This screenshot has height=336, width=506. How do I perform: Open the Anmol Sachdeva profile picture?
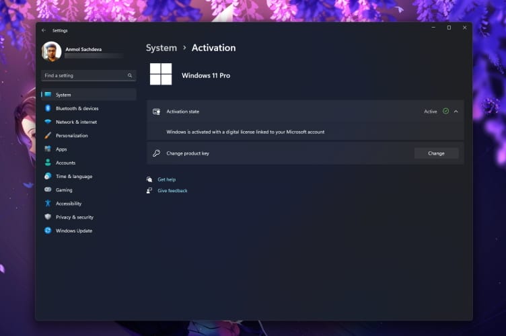pos(52,52)
